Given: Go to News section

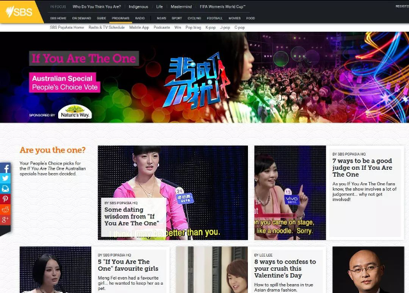Looking at the screenshot, I should [161, 19].
